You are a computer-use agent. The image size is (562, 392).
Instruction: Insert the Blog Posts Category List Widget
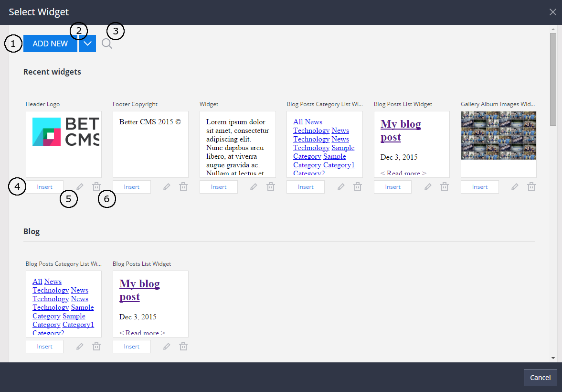click(305, 186)
